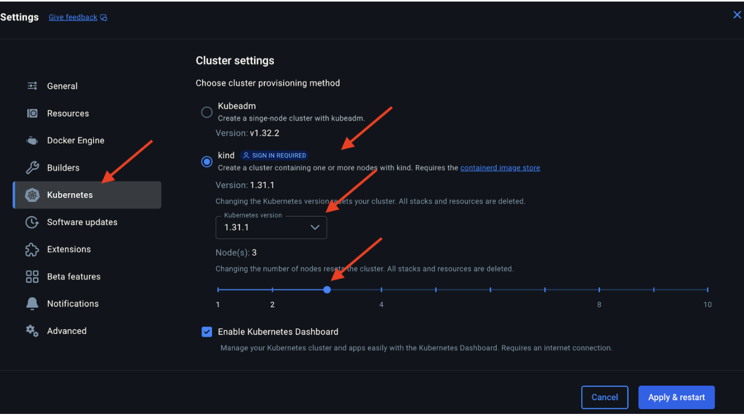Click the Software updates clock icon
Screen dimensions: 744x416
tap(32, 222)
